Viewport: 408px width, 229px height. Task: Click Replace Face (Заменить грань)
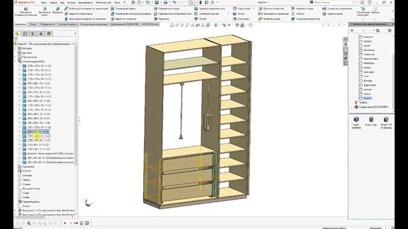coord(302,8)
